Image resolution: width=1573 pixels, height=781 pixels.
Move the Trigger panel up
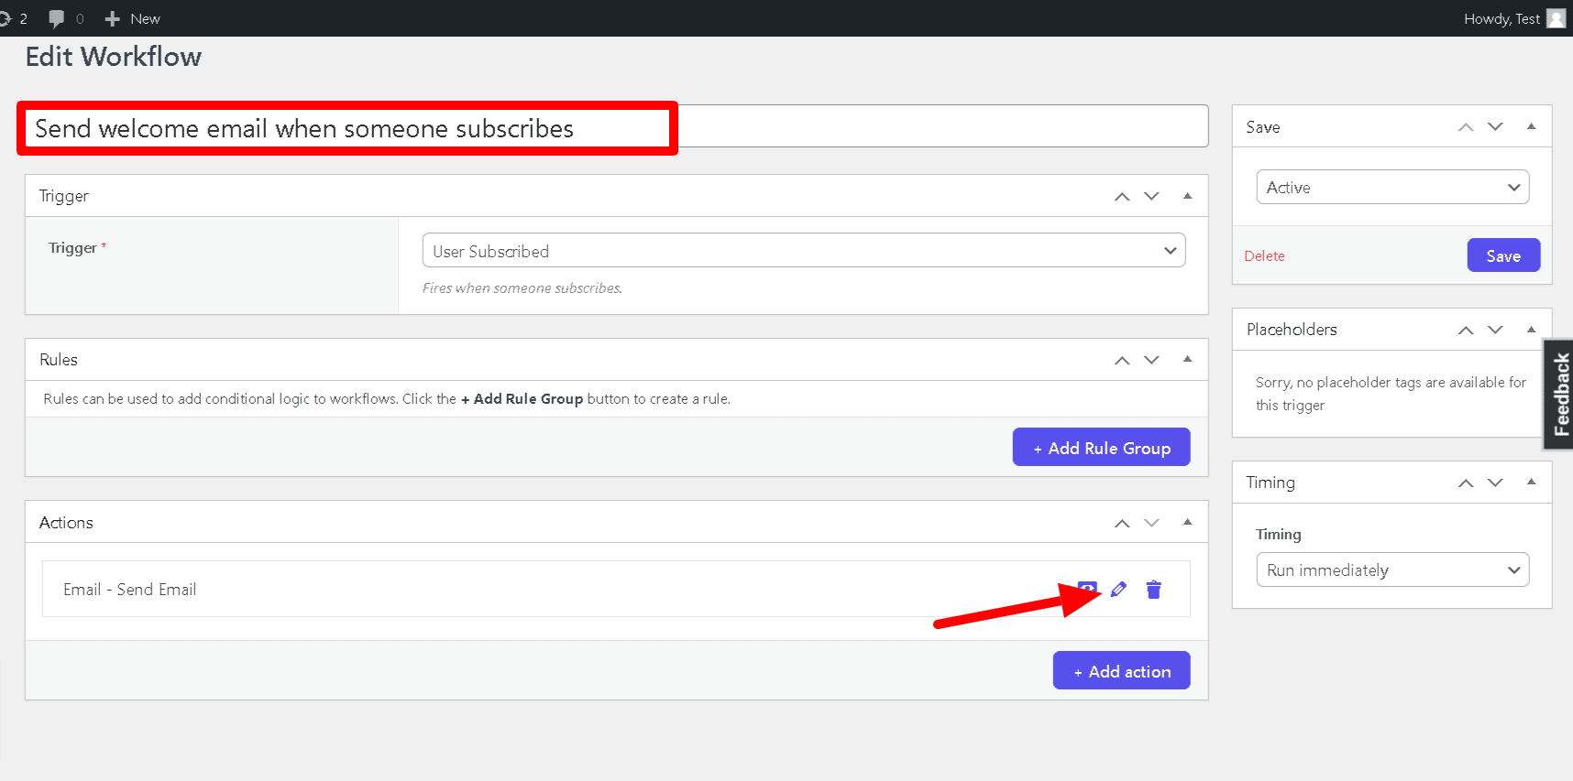[x=1122, y=196]
